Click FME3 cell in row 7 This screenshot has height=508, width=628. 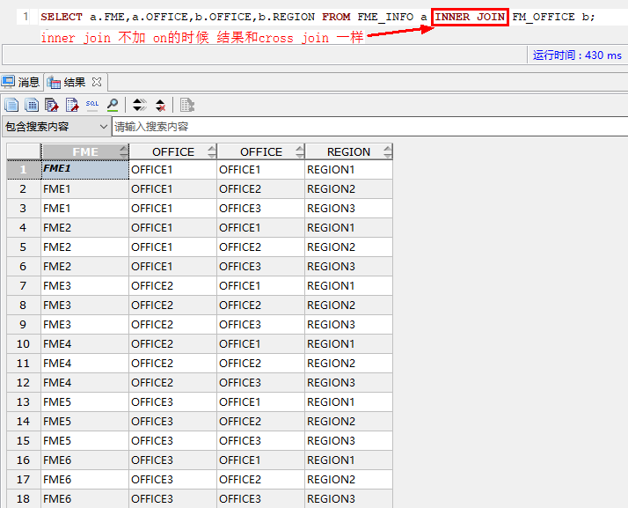(x=84, y=286)
